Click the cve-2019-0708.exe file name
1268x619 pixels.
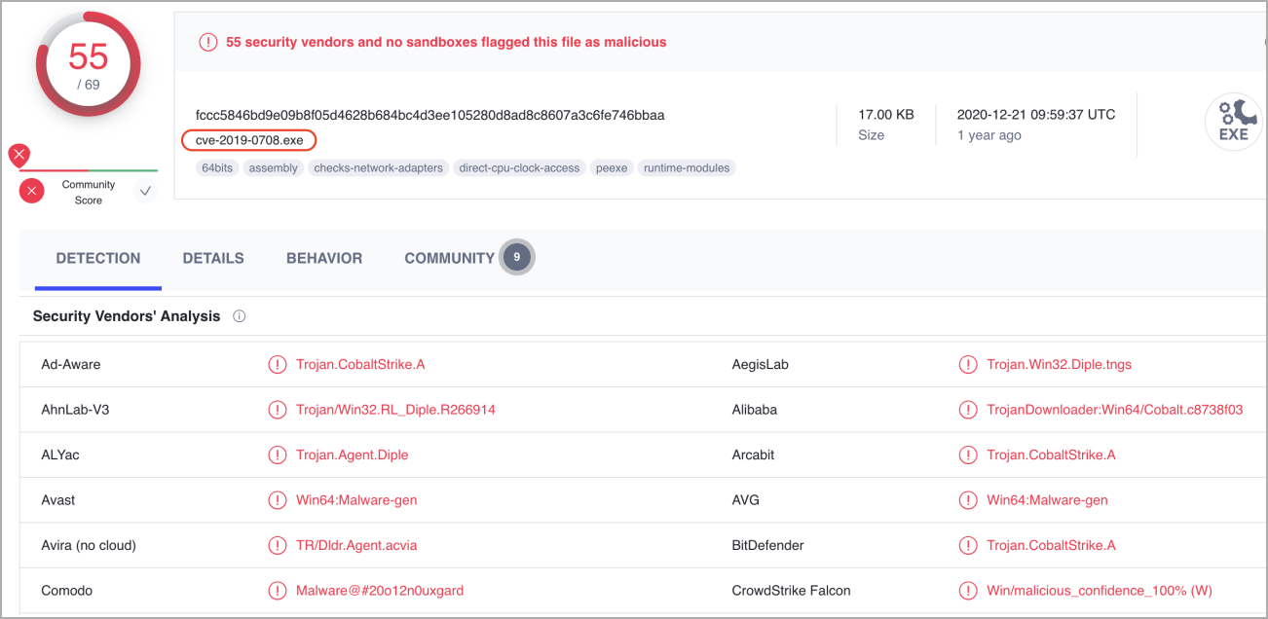pyautogui.click(x=249, y=140)
